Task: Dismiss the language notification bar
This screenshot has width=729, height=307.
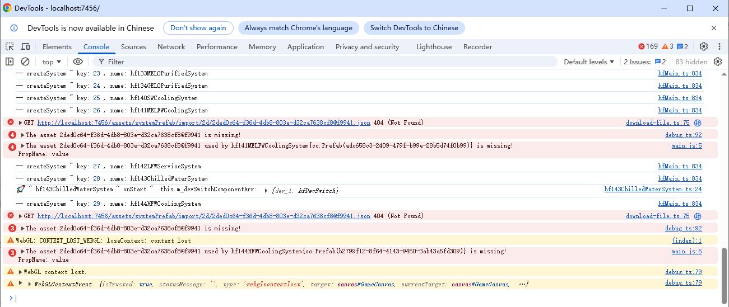Action: (714, 28)
